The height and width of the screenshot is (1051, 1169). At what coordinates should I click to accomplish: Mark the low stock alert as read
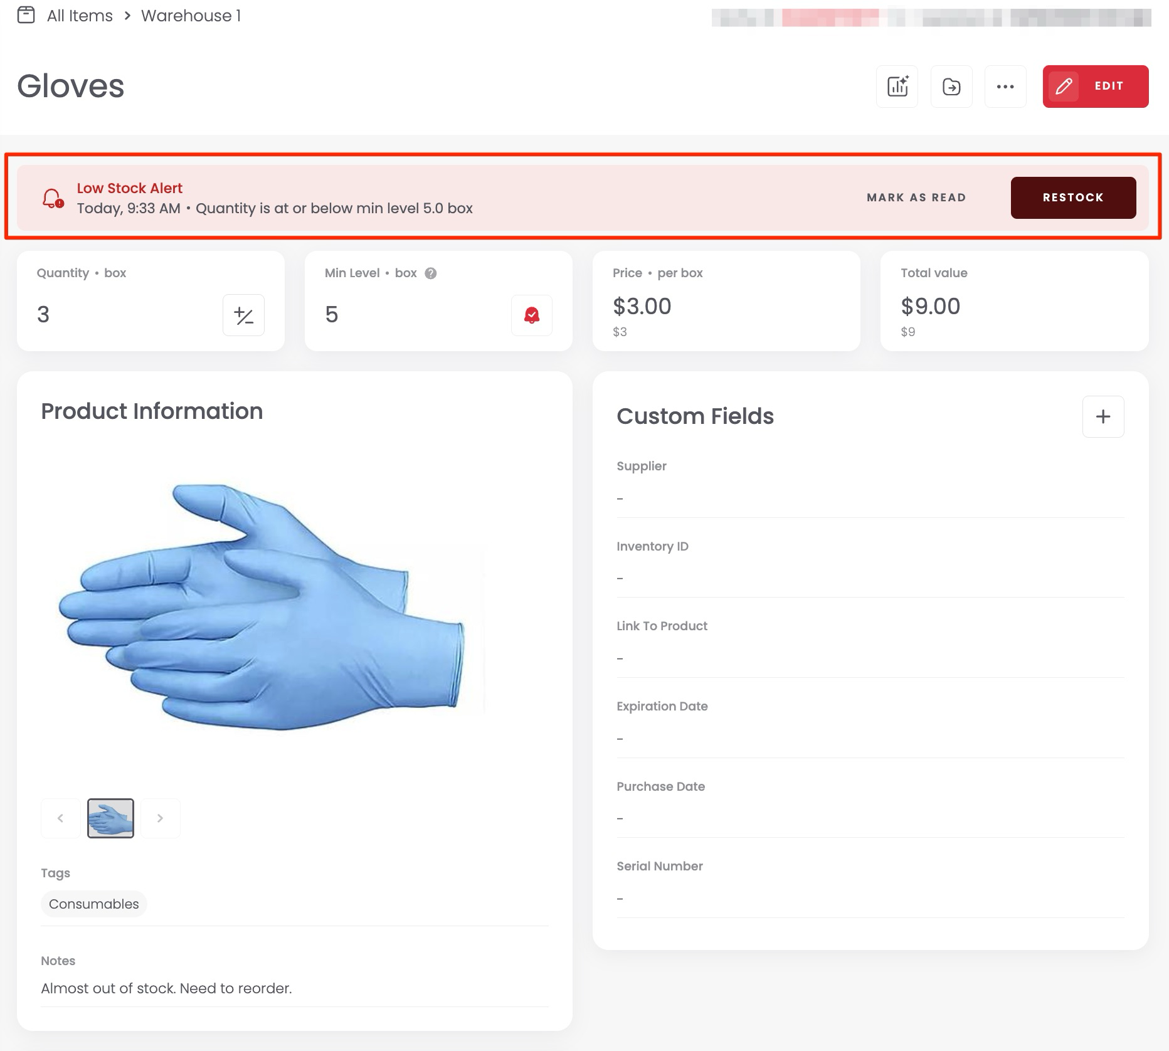pyautogui.click(x=916, y=198)
